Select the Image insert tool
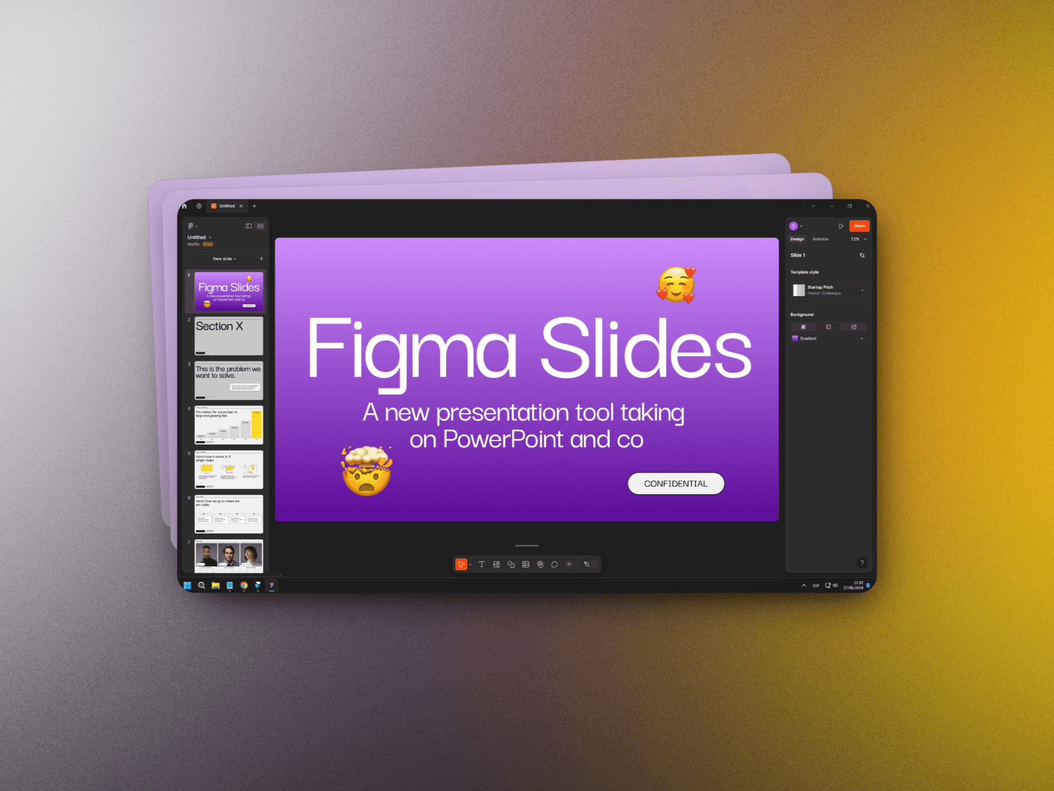The height and width of the screenshot is (791, 1054). point(498,564)
